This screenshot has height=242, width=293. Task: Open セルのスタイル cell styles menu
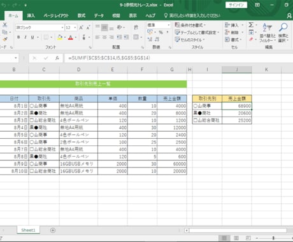point(190,39)
